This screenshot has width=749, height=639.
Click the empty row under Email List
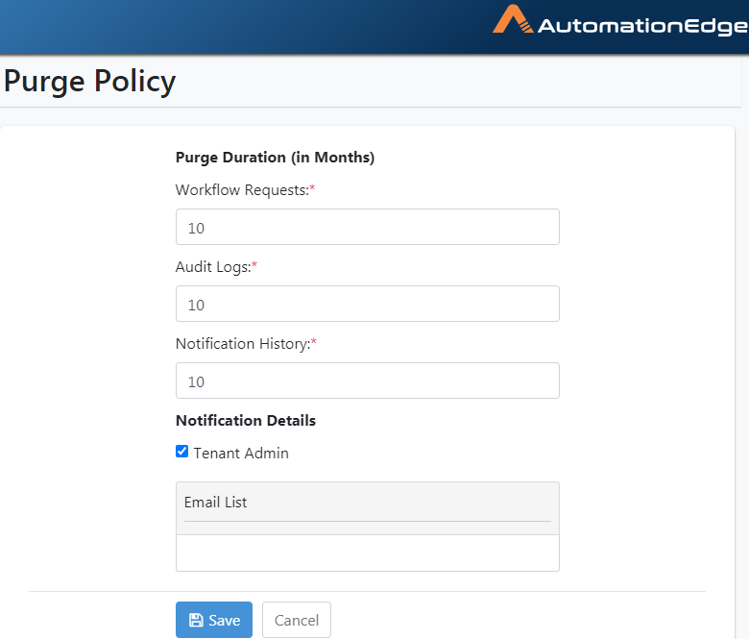368,553
